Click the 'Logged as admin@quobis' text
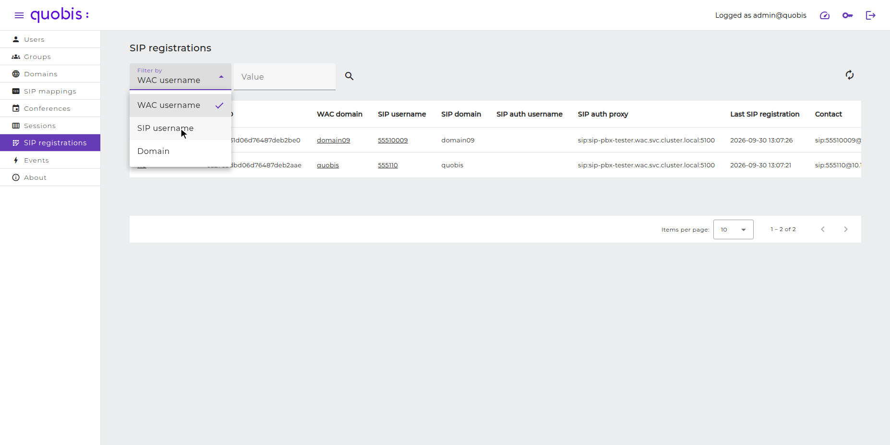Image resolution: width=890 pixels, height=445 pixels. coord(761,15)
